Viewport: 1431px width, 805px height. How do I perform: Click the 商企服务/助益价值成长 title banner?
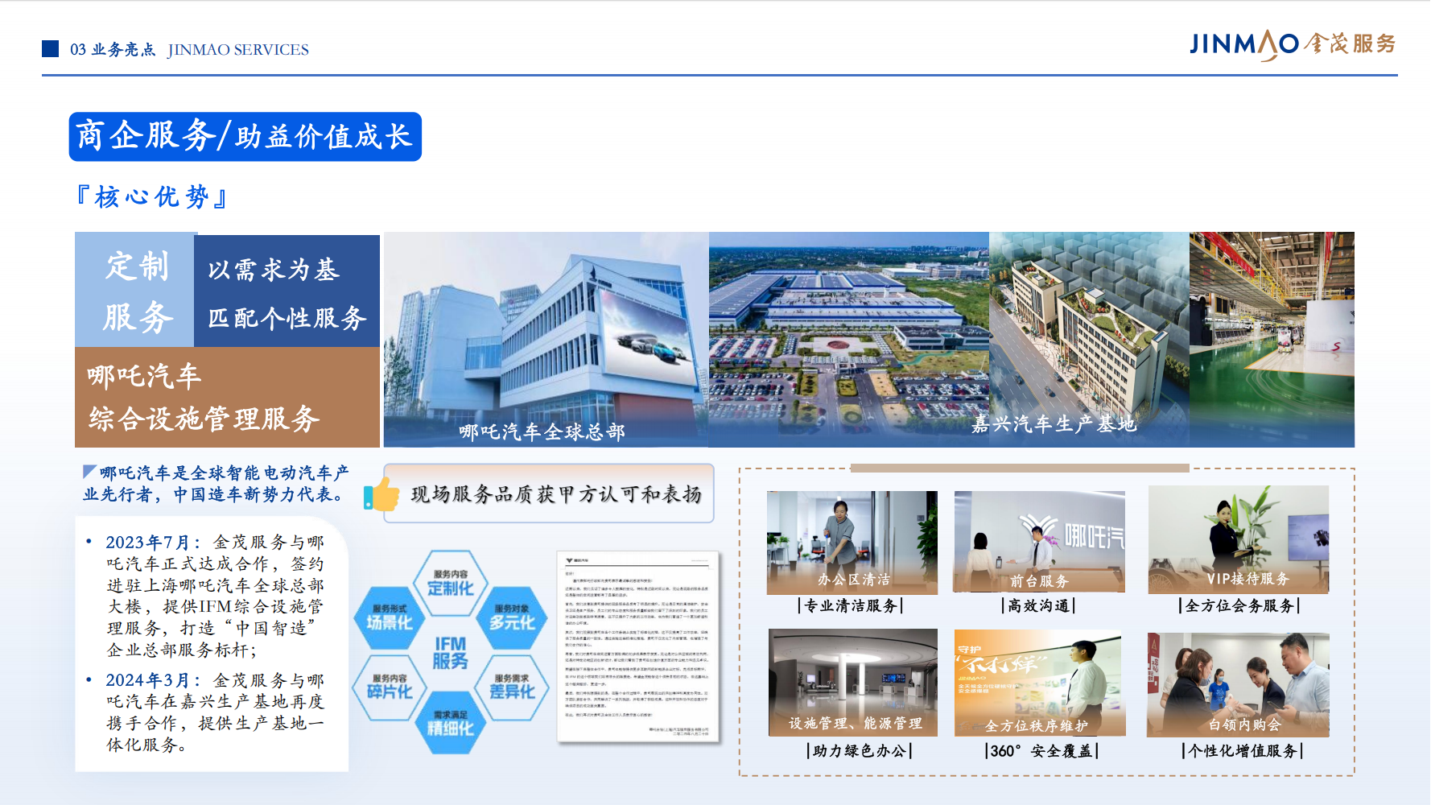point(245,137)
